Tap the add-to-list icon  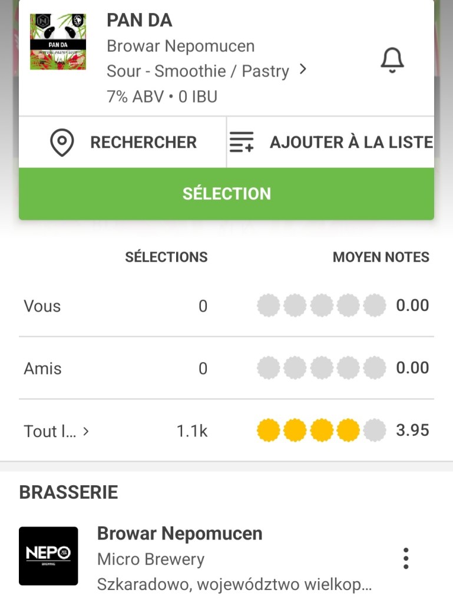pos(242,143)
